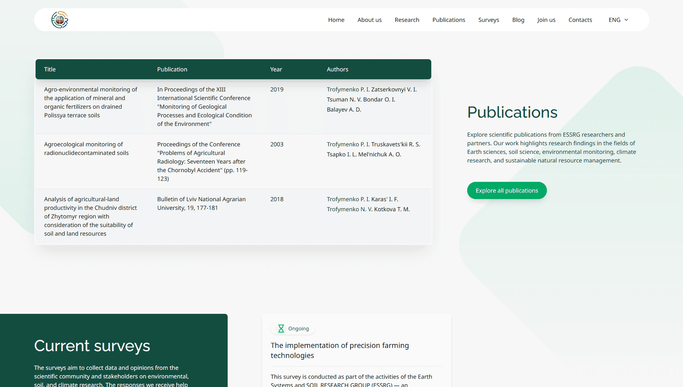Click 'In Proceedings of the XIII' publication cell

click(204, 107)
